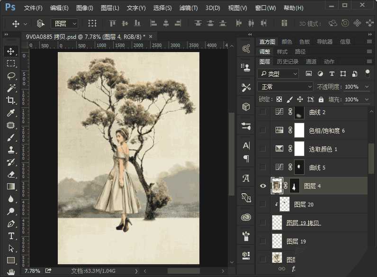This screenshot has height=277, width=377.
Task: Switch to the 历史记录 tab
Action: click(287, 62)
